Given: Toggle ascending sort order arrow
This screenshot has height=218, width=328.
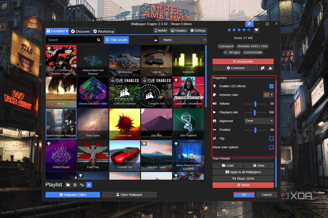Looking at the screenshot, I should pyautogui.click(x=156, y=40).
